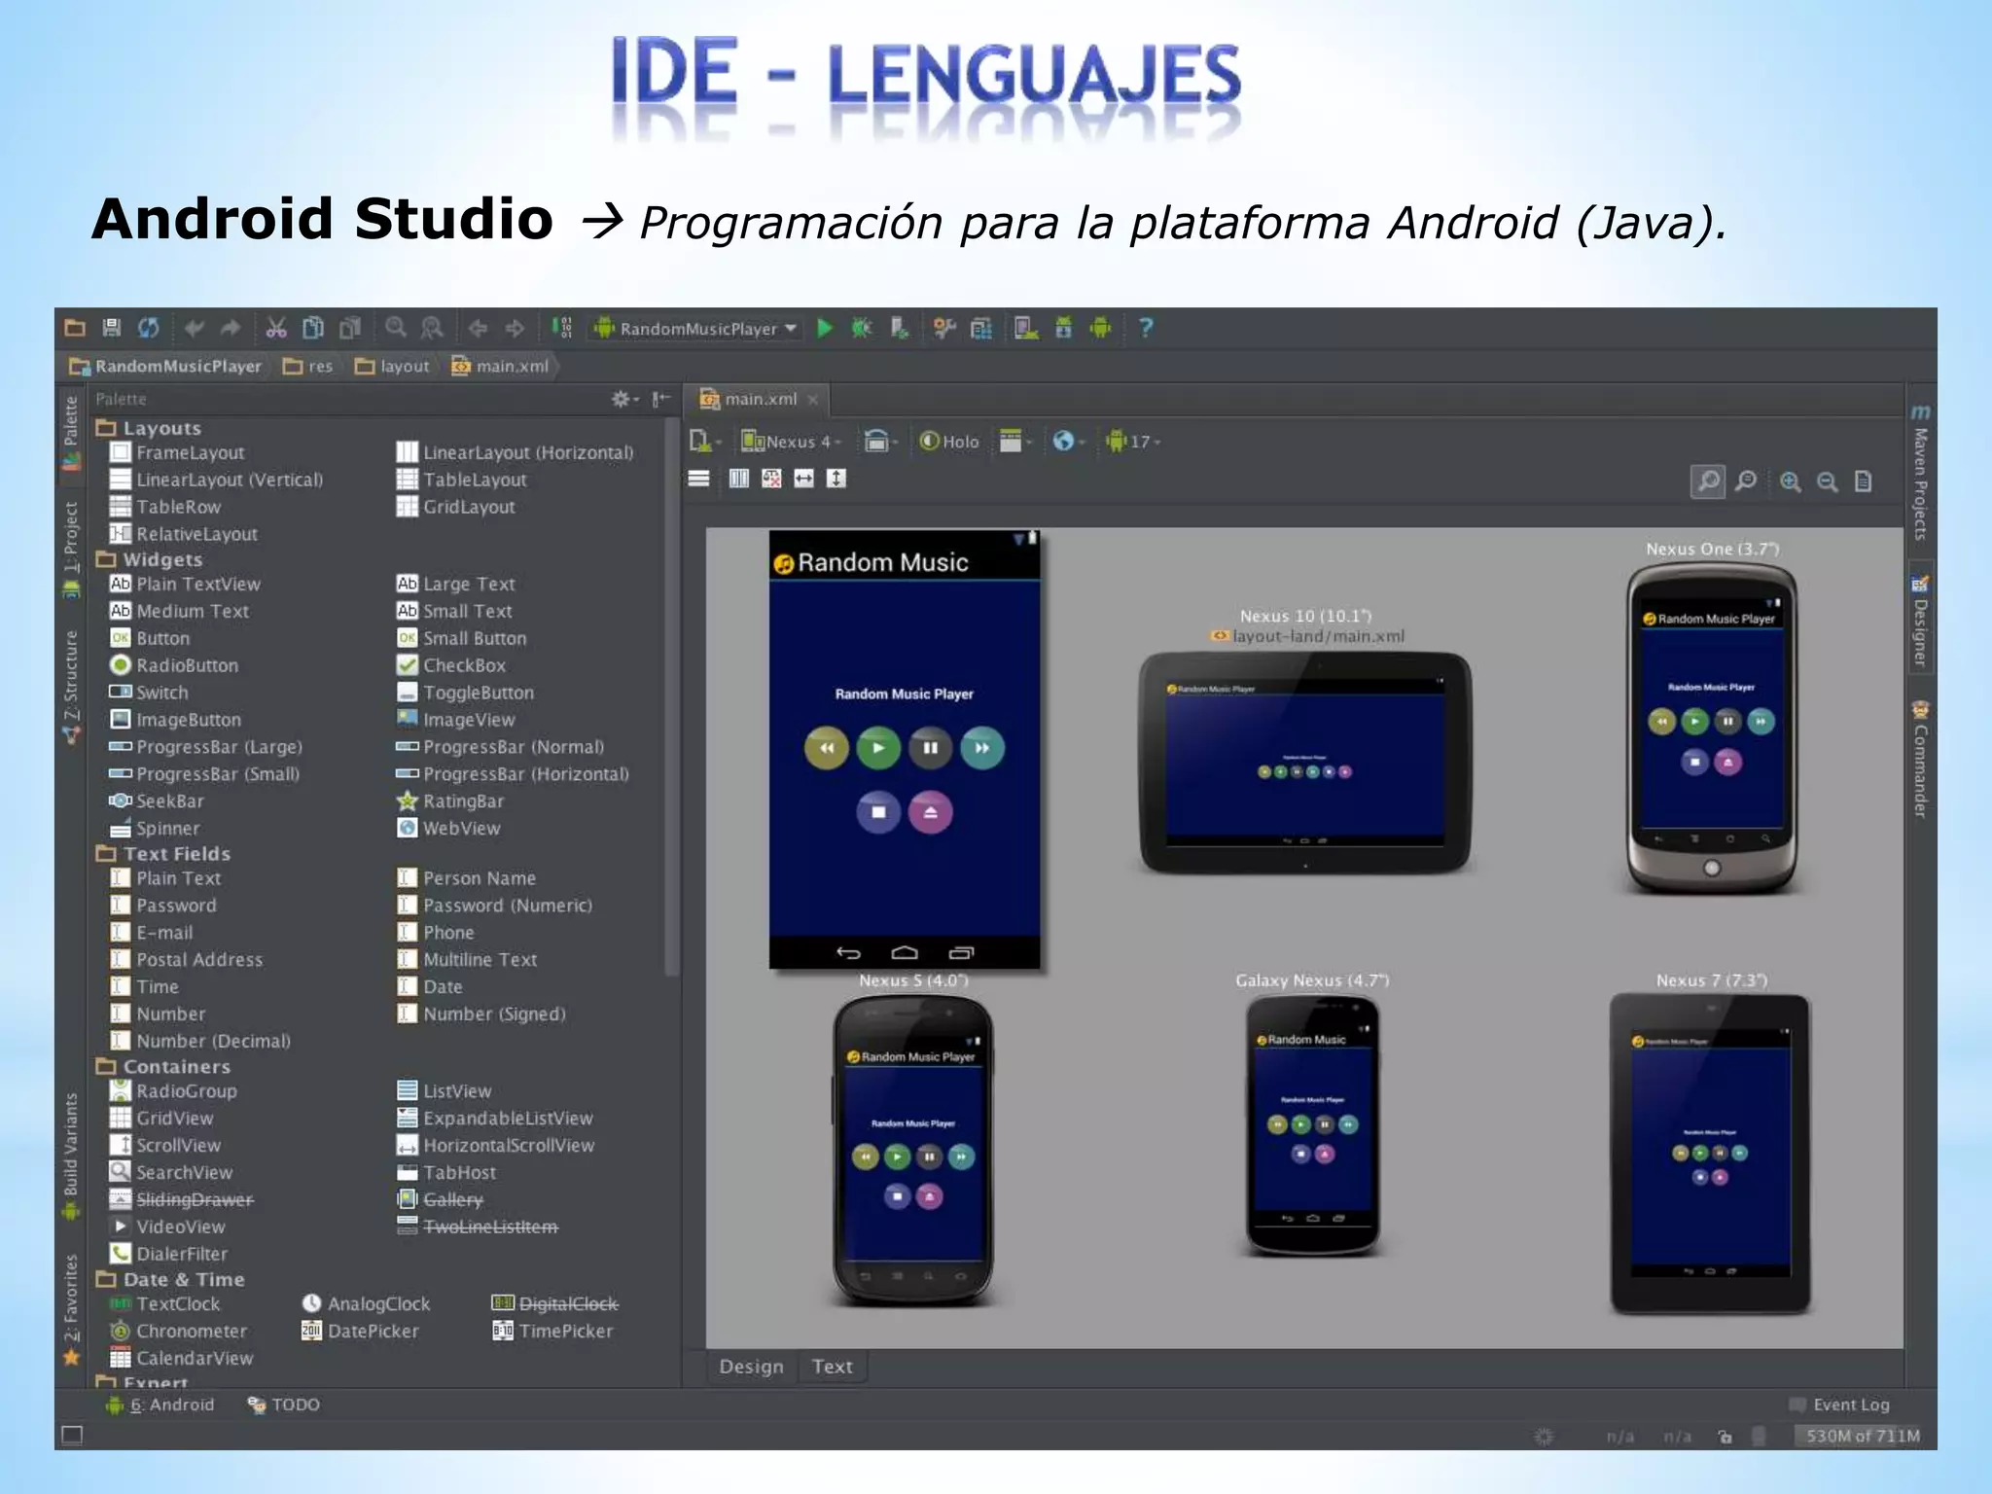Click the Palette settings gear icon
This screenshot has height=1494, width=1992.
622,399
